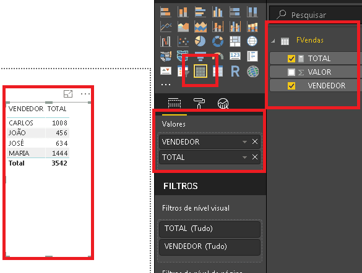
Task: Select the donut chart visual
Action: [217, 41]
